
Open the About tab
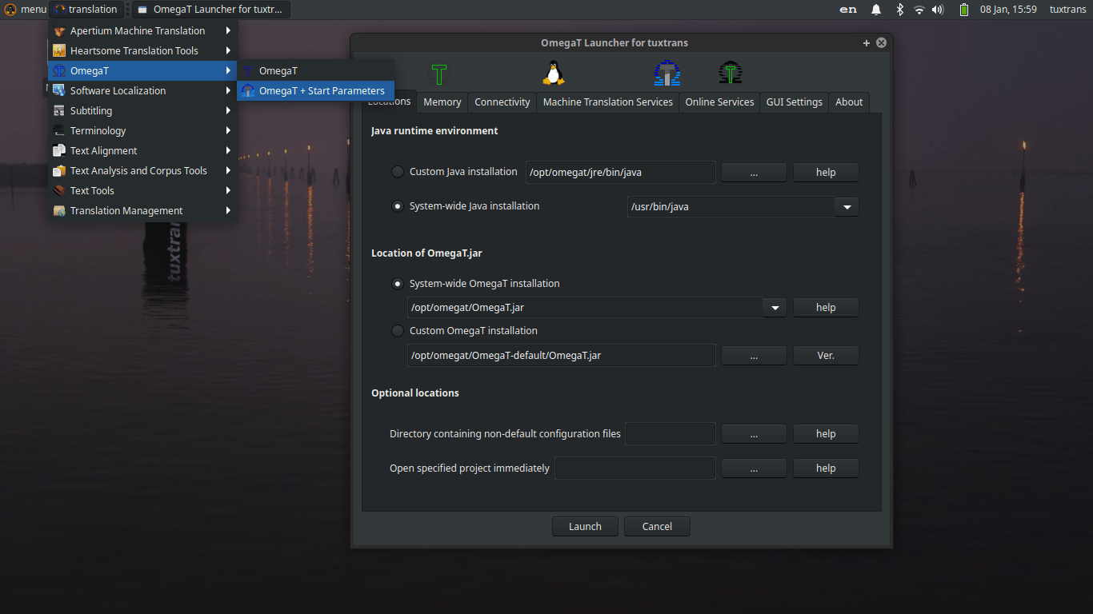(x=849, y=102)
